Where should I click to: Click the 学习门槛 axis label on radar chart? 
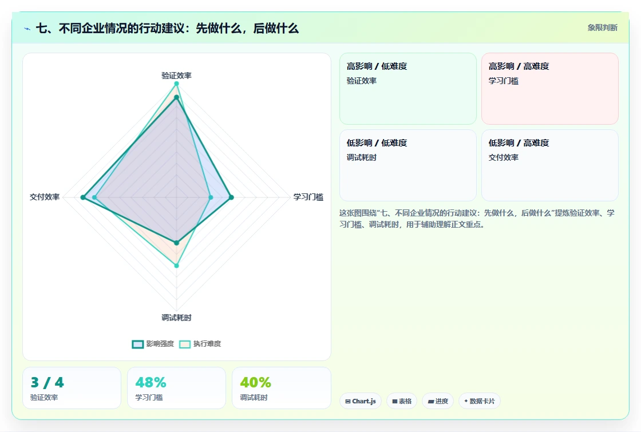[x=308, y=197]
